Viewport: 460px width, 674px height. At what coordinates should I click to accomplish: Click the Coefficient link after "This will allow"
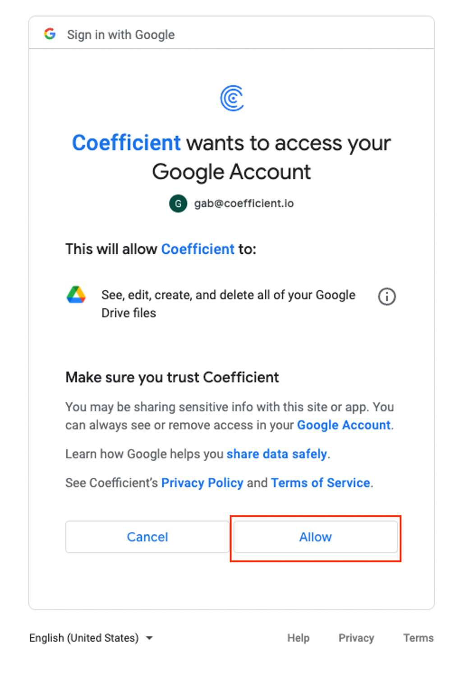198,249
